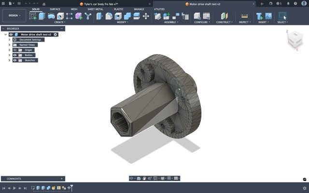Open the DESIGN workspace dropdown

[x=14, y=15]
